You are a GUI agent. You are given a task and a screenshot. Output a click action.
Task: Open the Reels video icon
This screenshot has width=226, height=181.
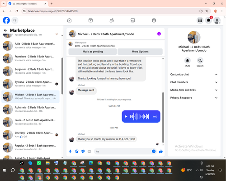pyautogui.click(x=90, y=20)
